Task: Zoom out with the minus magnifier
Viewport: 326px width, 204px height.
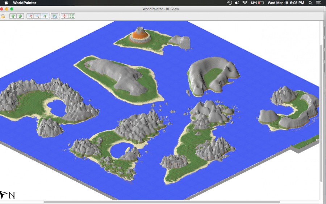Action: pos(30,16)
